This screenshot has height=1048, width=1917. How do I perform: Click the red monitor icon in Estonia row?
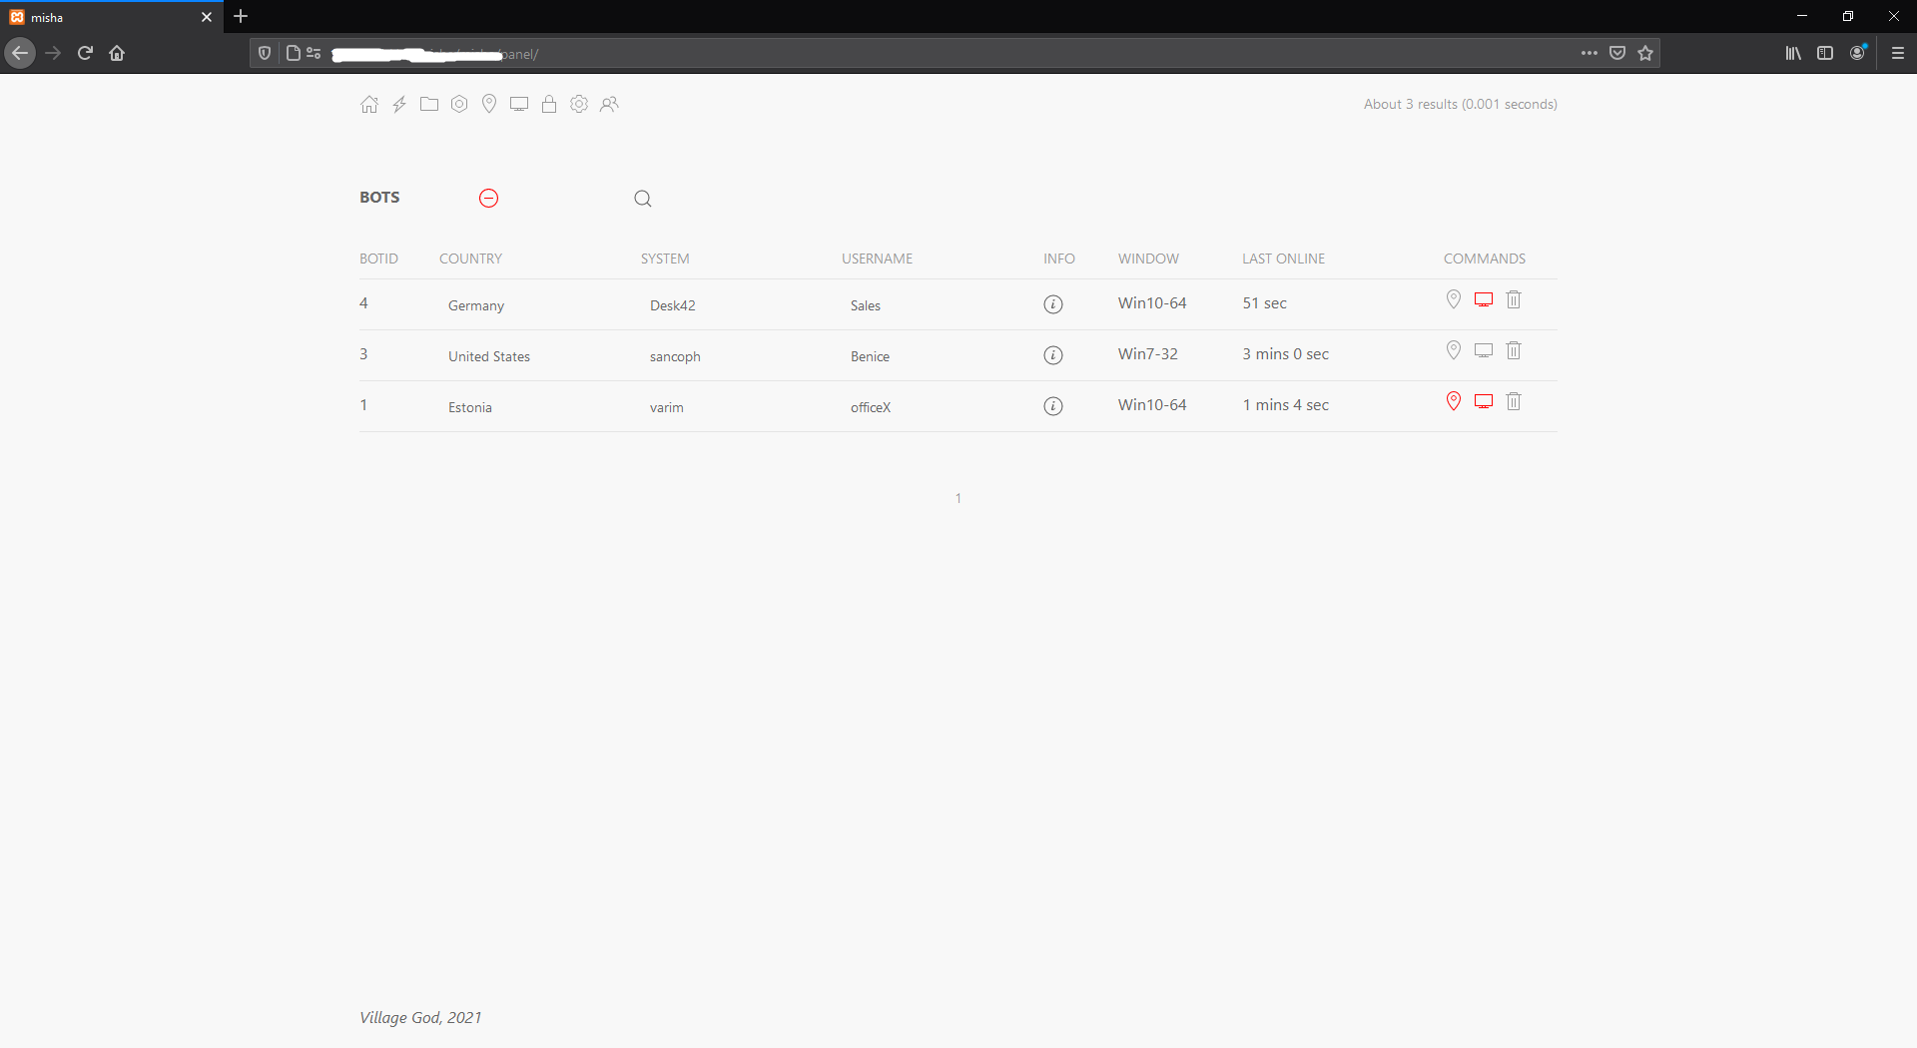(x=1484, y=401)
